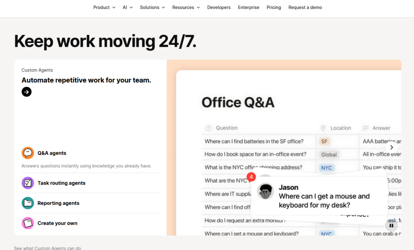Click 'Automate repetitive work for your team' heading
The width and height of the screenshot is (414, 250).
tap(87, 80)
